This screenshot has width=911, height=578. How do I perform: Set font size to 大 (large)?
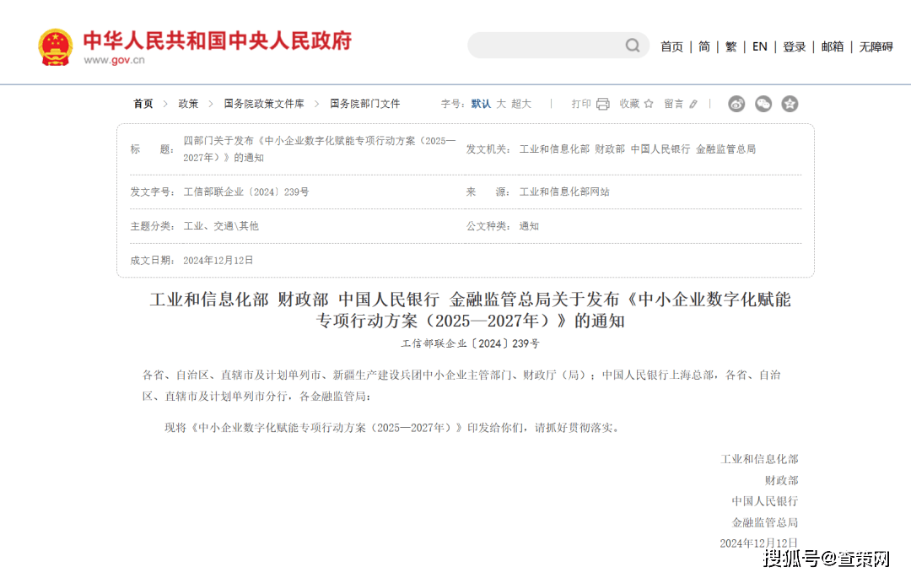tap(501, 104)
